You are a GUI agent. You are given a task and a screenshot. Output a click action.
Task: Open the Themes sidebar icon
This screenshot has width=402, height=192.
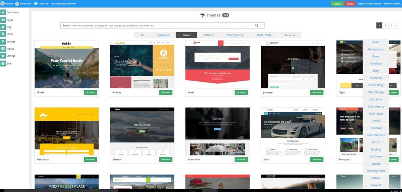(3, 42)
